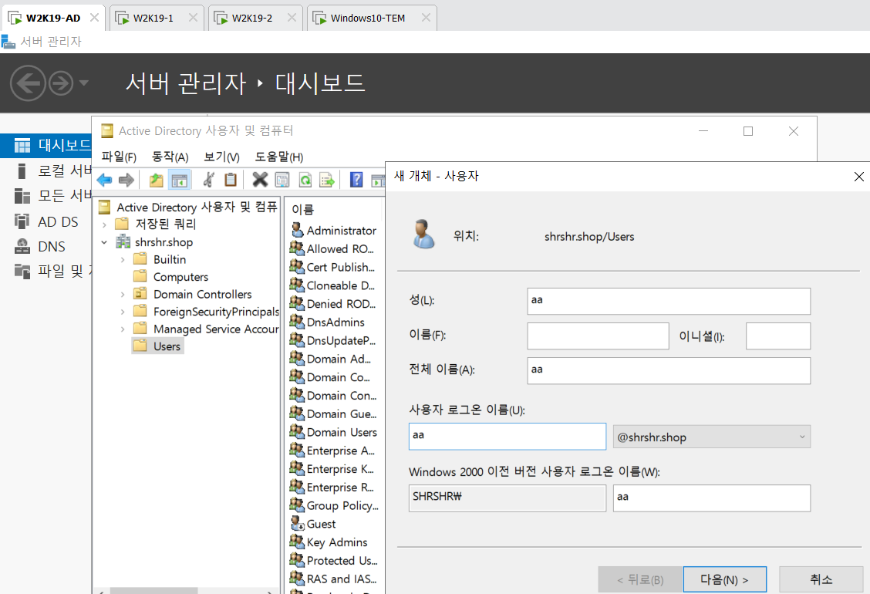Select the Domain Users group

click(x=333, y=432)
